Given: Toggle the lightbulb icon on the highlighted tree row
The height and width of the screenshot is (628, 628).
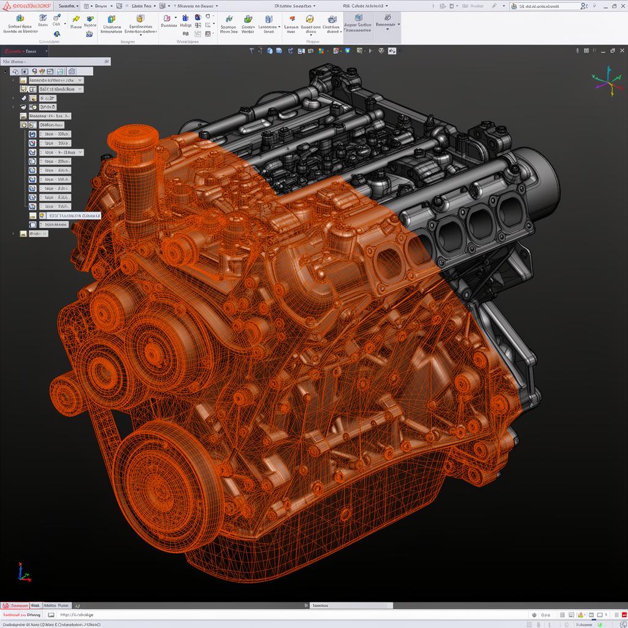Looking at the screenshot, I should [x=42, y=215].
